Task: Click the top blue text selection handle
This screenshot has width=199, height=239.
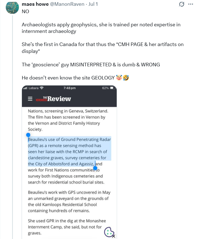Action: 28,135
